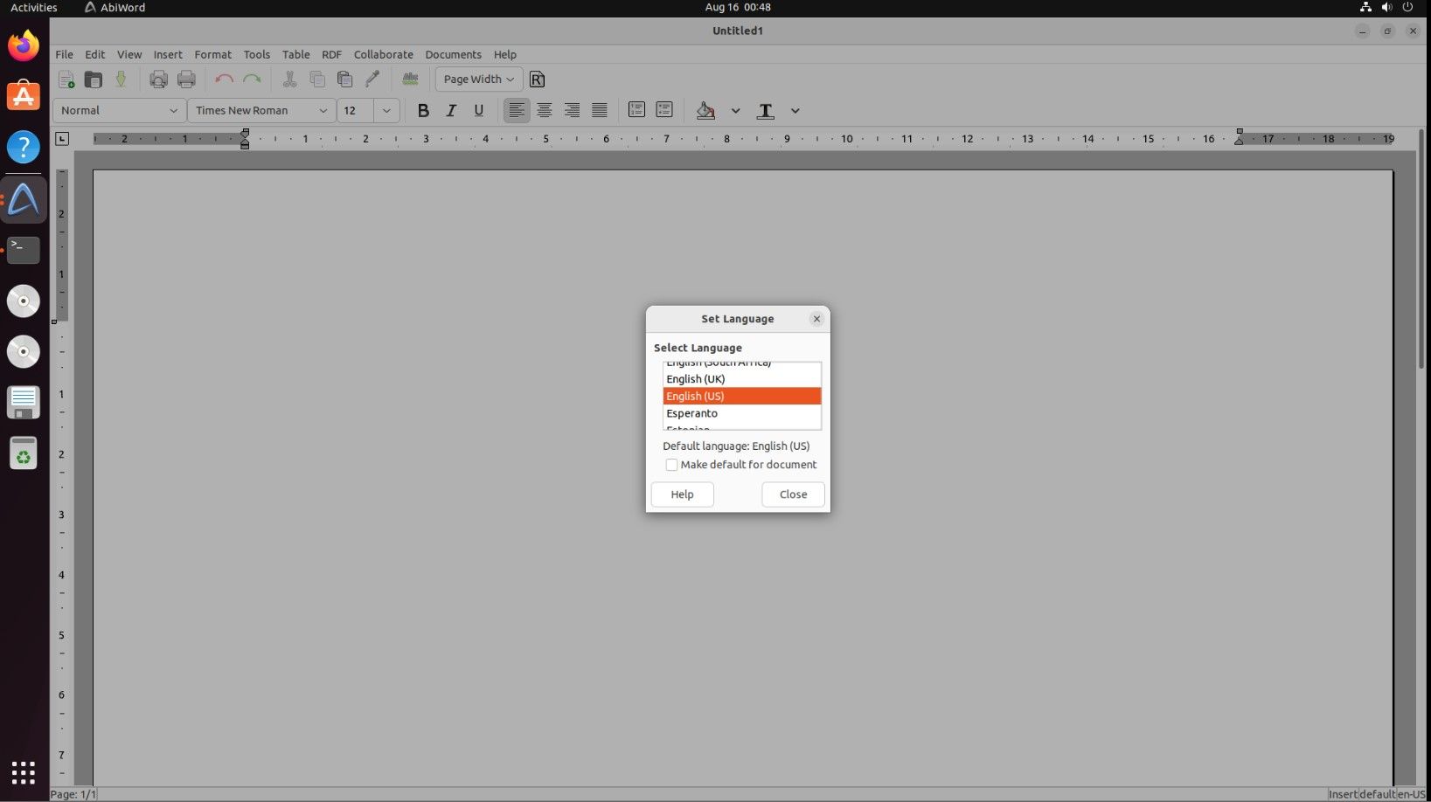Click Close button in Set Language dialog
Viewport: 1431px width, 802px height.
pyautogui.click(x=793, y=494)
